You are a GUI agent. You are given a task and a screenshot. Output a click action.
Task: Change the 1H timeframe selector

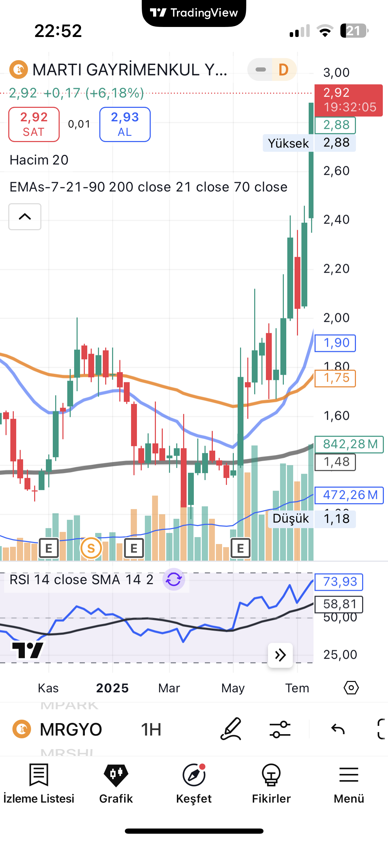(x=151, y=730)
